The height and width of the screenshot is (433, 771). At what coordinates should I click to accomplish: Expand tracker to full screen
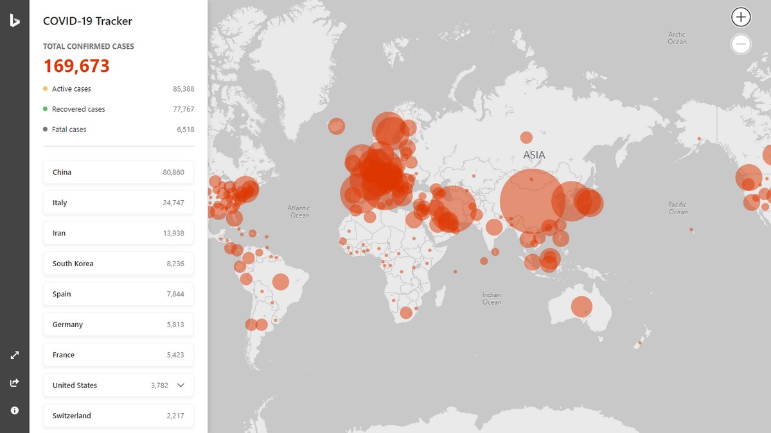[x=14, y=355]
